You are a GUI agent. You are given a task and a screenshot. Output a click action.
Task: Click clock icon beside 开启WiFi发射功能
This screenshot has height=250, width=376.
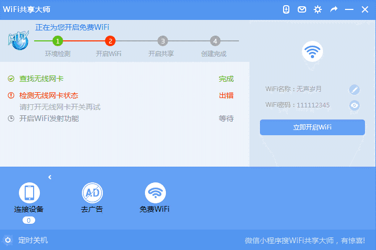click(x=11, y=118)
